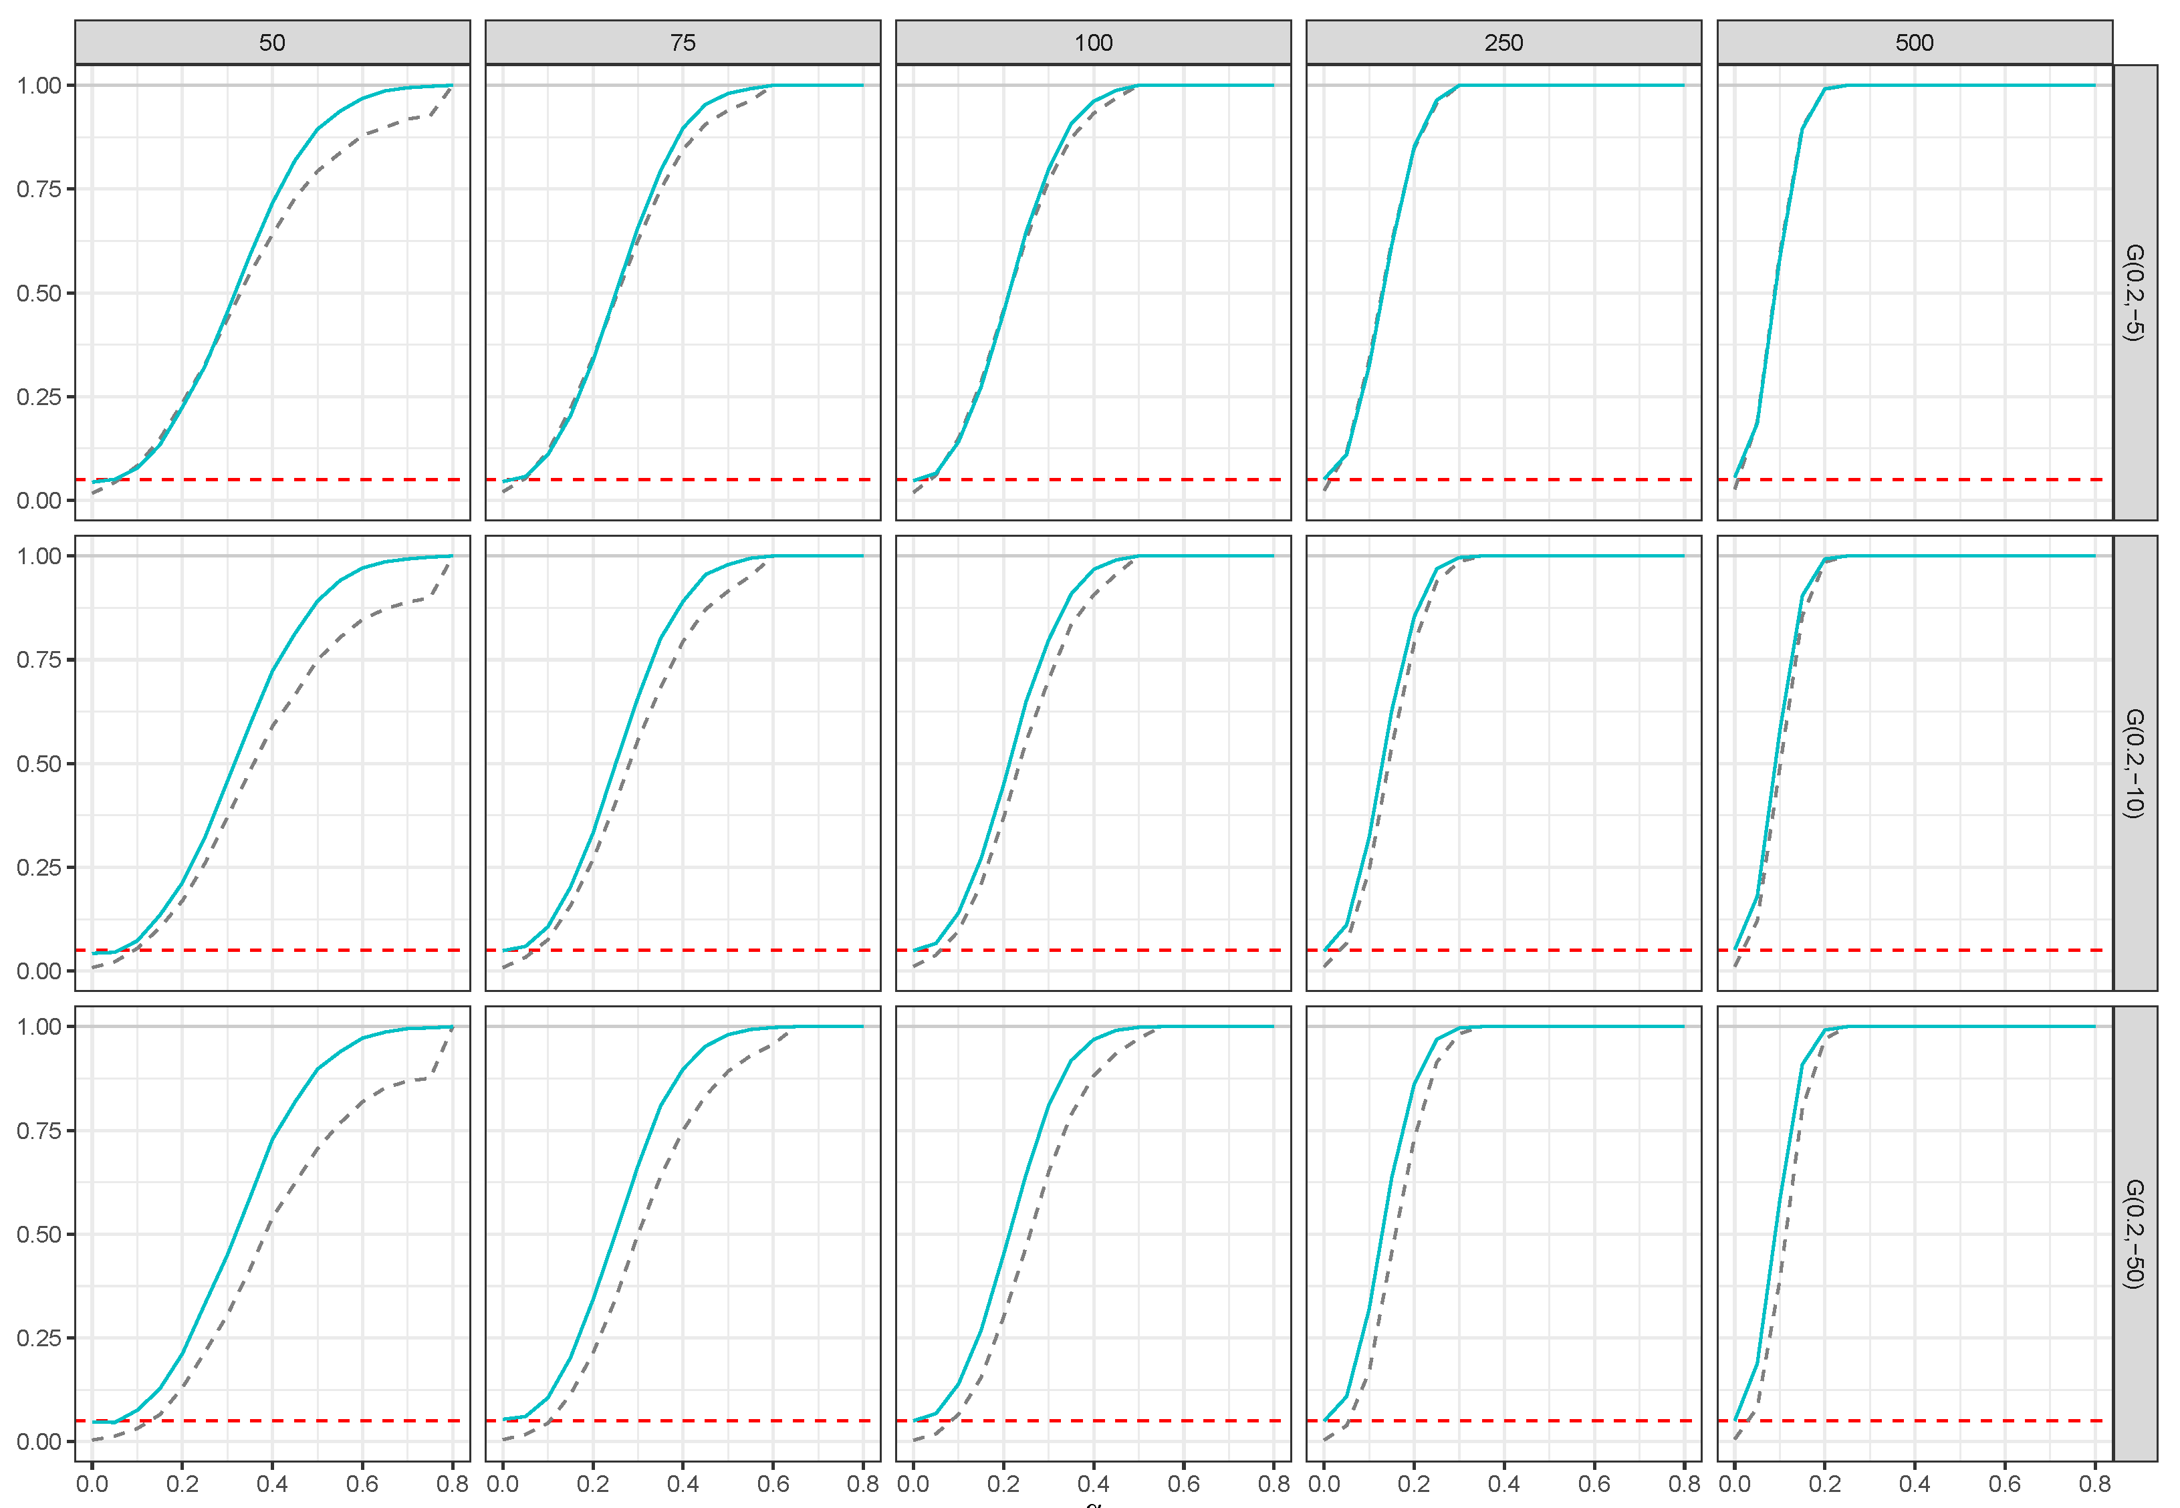Click the 0.6 x-axis tick under column 100
The width and height of the screenshot is (2180, 1508).
point(1184,1483)
